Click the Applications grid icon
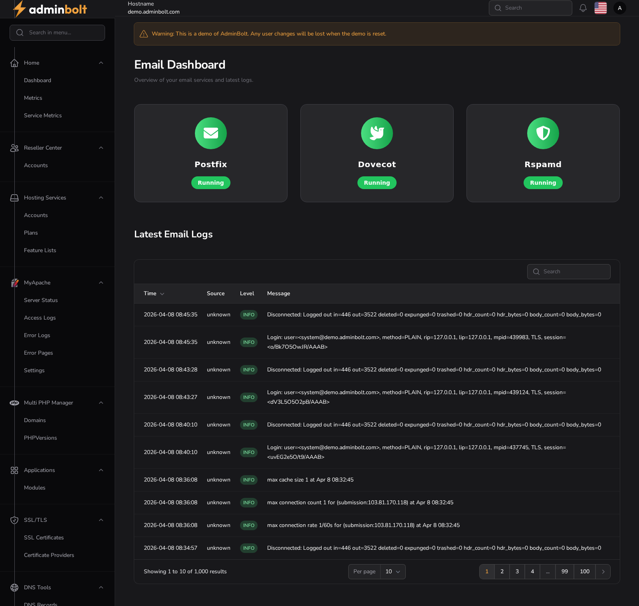The image size is (639, 606). coord(14,470)
